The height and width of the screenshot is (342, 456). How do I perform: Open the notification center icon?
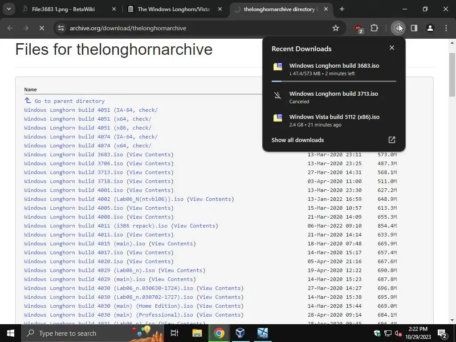click(x=442, y=333)
